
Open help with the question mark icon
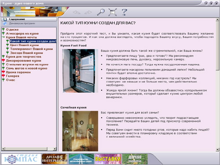[125, 12]
